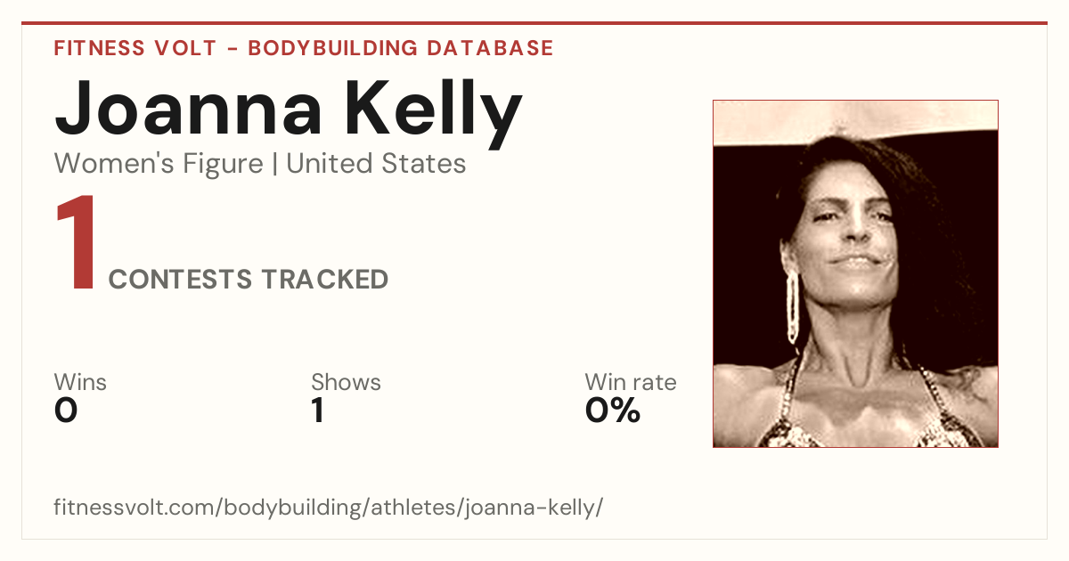Click the pipe separator before United States

[275, 165]
